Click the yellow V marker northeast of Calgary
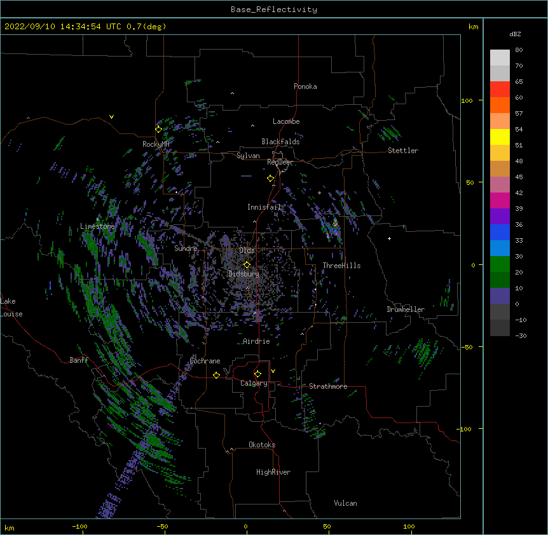Screen dimensions: 548x535 [x=273, y=371]
